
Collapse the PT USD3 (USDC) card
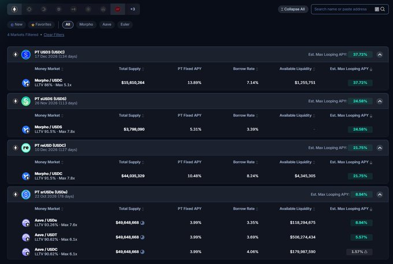pyautogui.click(x=380, y=55)
